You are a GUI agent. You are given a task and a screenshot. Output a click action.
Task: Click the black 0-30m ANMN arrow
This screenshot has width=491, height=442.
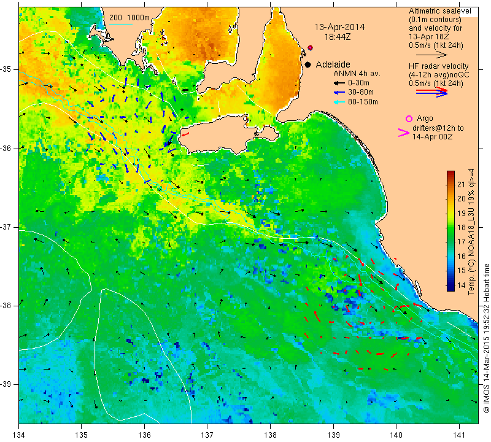339,83
